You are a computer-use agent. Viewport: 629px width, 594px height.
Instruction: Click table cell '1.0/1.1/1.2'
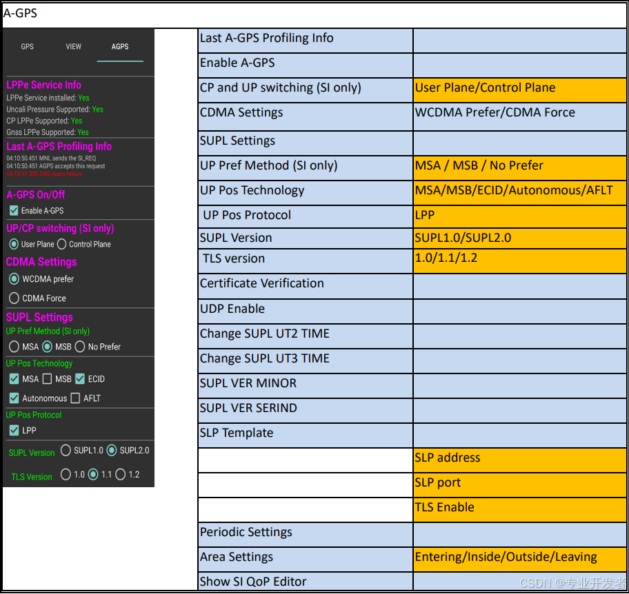coord(520,261)
